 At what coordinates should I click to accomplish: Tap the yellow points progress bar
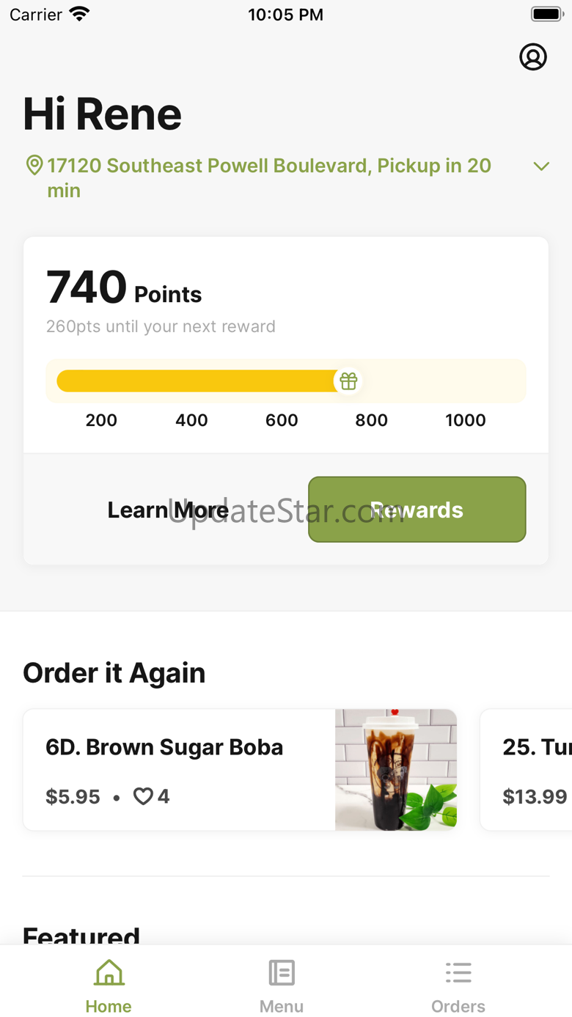[197, 381]
